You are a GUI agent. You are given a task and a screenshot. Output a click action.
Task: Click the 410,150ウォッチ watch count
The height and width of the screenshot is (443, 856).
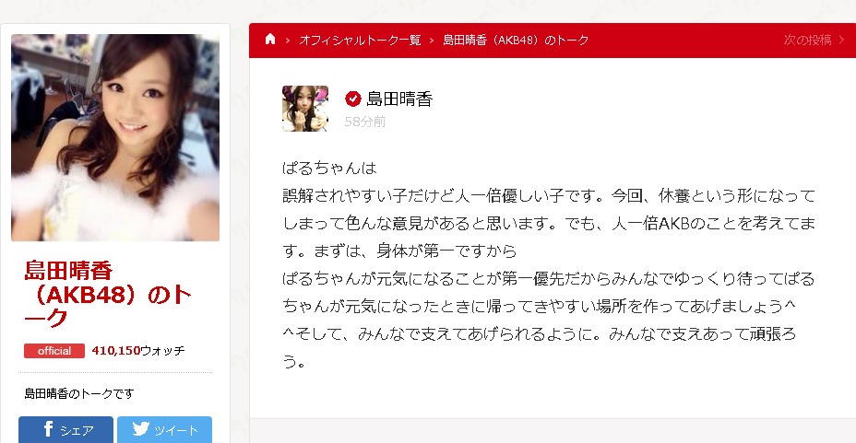tap(138, 351)
